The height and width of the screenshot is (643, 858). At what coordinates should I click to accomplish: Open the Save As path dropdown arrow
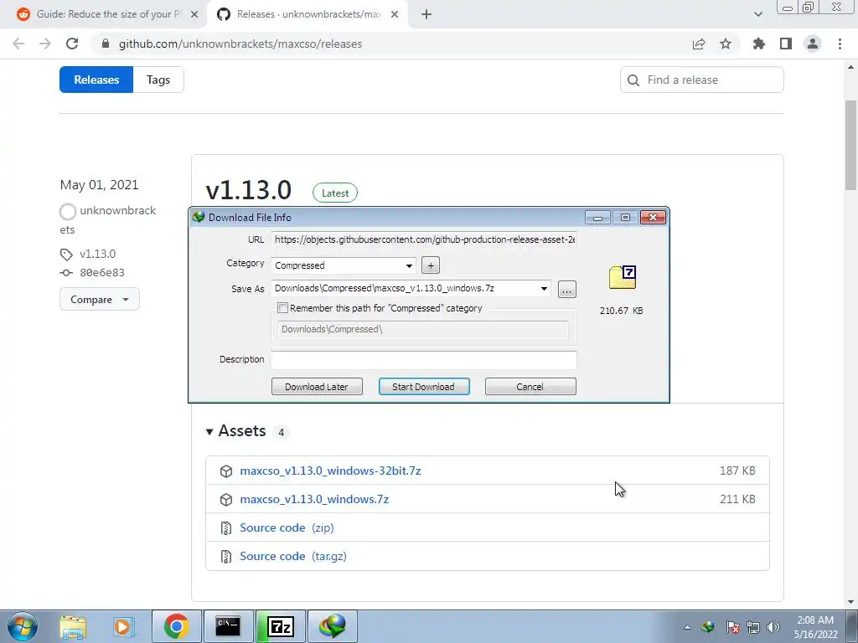point(544,289)
